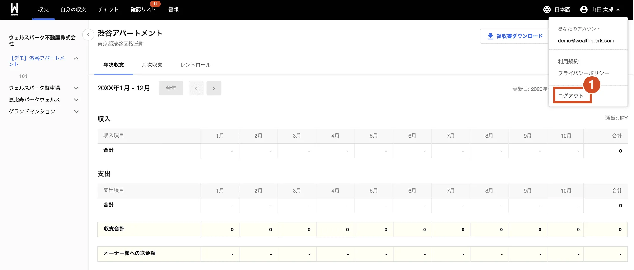Switch to レントロール tab
Image resolution: width=634 pixels, height=270 pixels.
[x=196, y=65]
